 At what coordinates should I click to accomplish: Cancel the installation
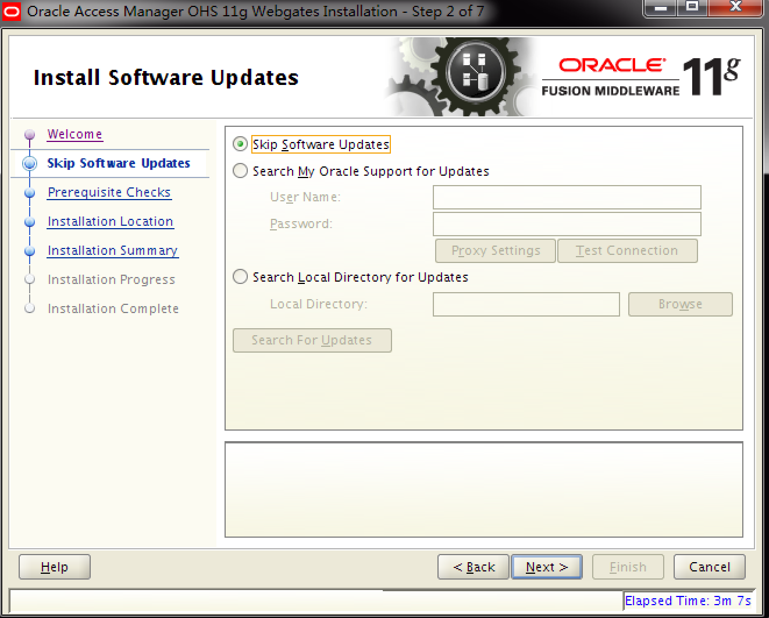pyautogui.click(x=710, y=567)
